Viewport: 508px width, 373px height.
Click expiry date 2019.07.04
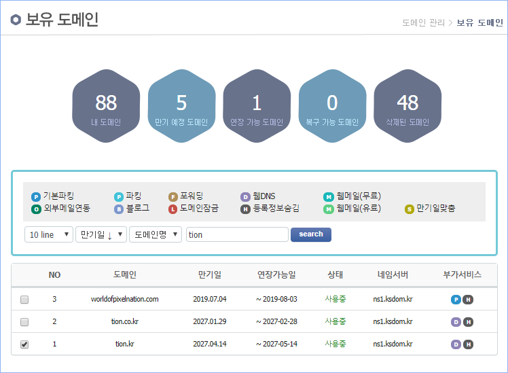tap(210, 299)
